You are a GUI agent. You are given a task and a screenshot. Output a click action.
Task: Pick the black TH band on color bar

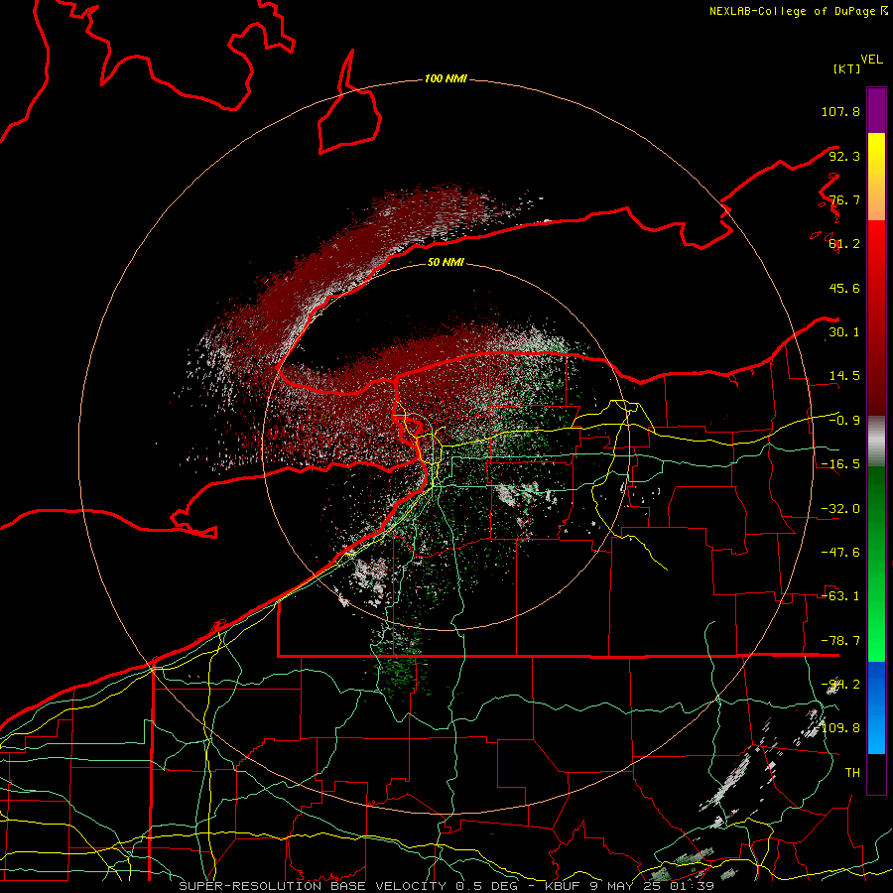(x=876, y=773)
